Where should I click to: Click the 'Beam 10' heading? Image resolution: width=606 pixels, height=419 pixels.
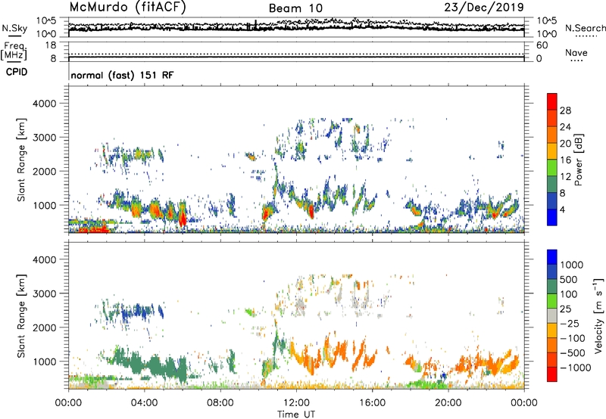tap(295, 8)
